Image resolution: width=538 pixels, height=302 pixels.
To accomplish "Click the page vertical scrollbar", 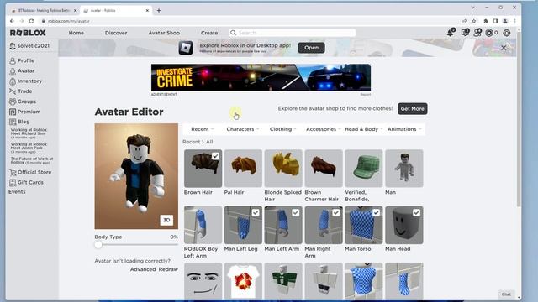I will (x=519, y=118).
